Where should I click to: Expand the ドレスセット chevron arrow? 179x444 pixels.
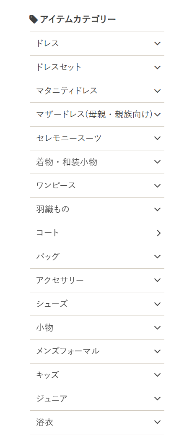(x=158, y=67)
